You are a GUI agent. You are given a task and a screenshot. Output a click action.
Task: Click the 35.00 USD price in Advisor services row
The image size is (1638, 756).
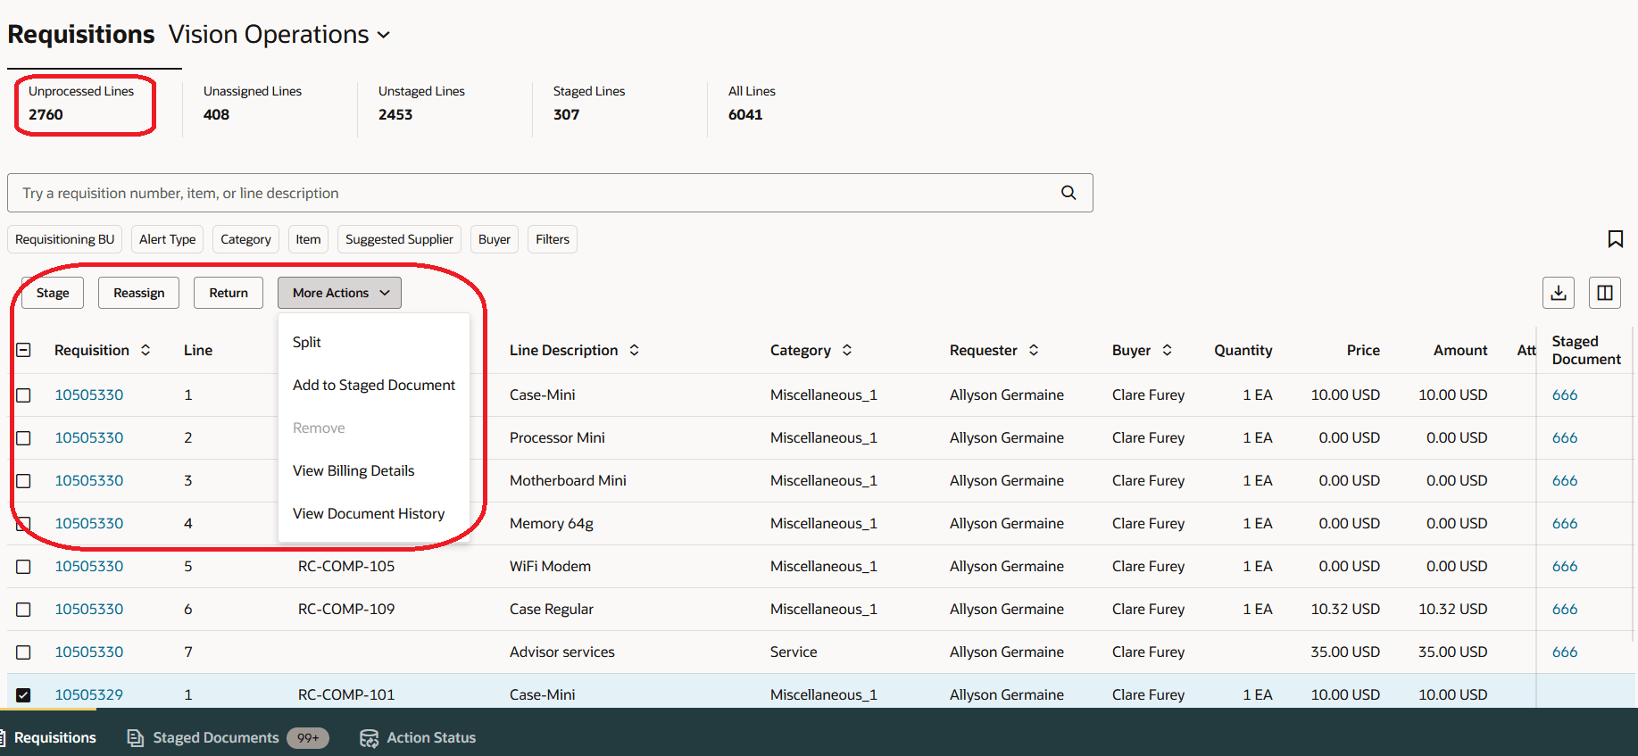pos(1345,652)
